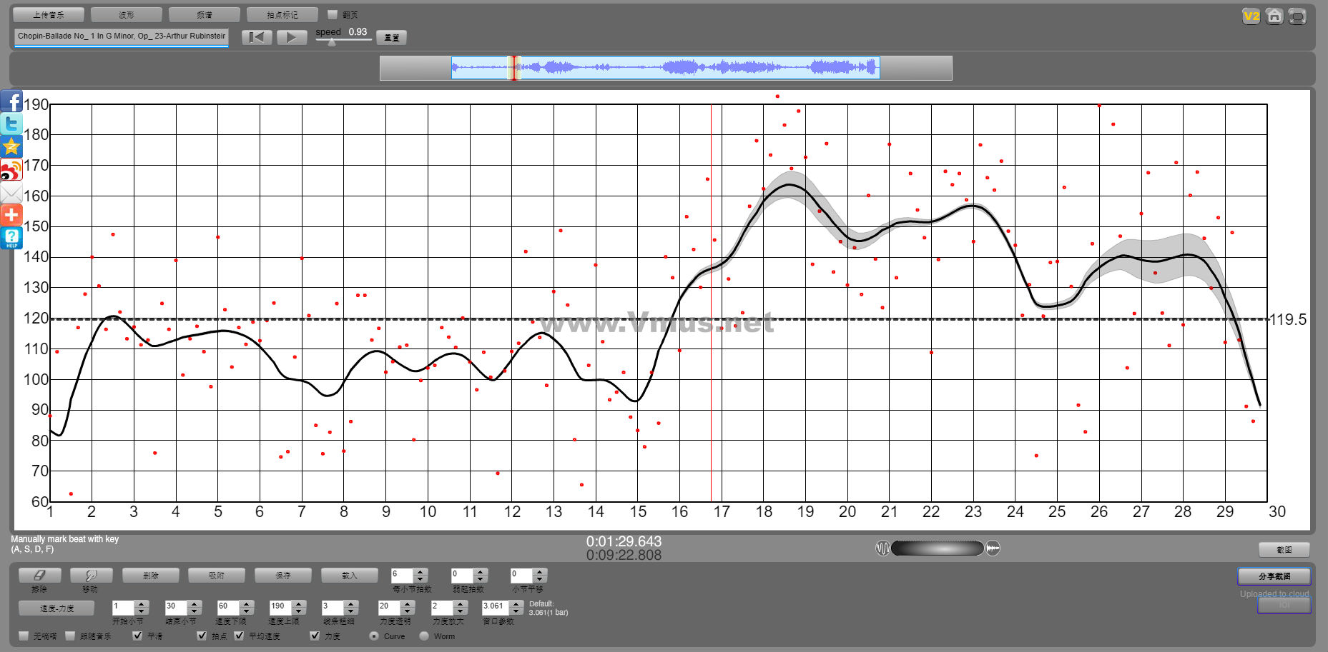The image size is (1328, 652).
Task: Click the blue waveform overview strip
Action: pyautogui.click(x=665, y=68)
